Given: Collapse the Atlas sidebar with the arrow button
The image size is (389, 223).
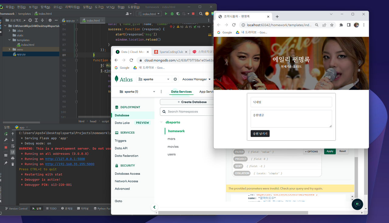Looking at the screenshot, I should coord(154,207).
